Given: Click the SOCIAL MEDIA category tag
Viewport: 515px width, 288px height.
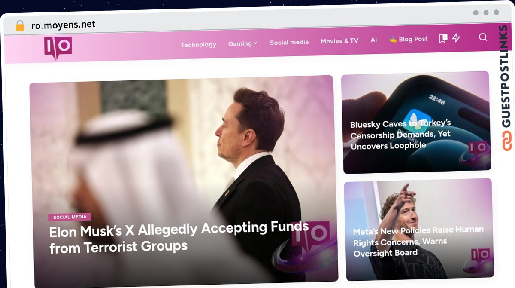Looking at the screenshot, I should point(70,217).
